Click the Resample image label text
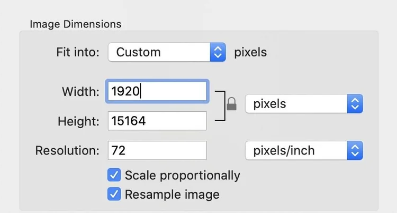 (x=172, y=194)
